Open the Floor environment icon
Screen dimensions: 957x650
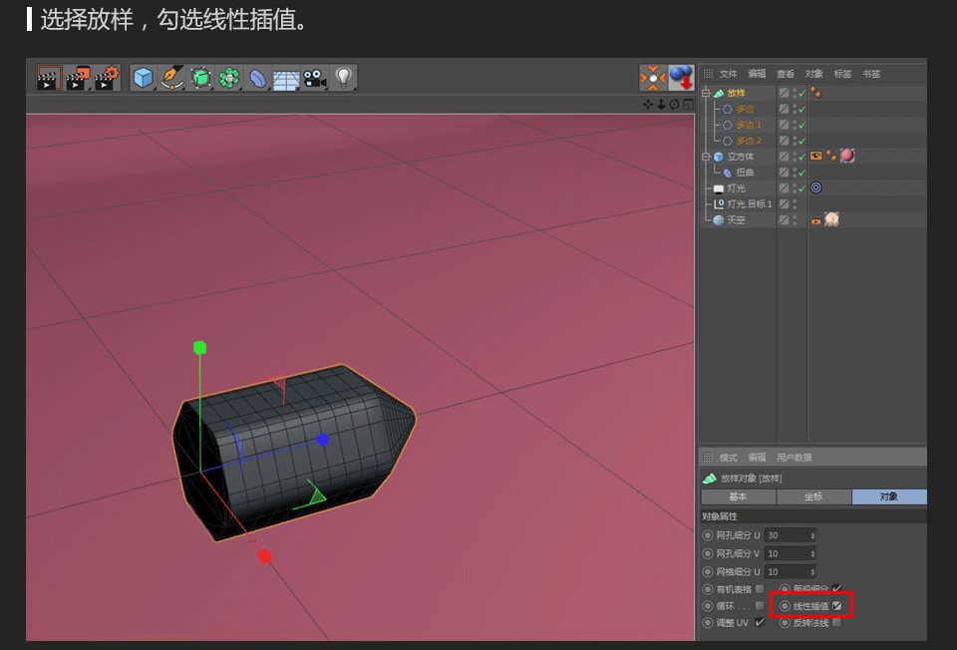tap(285, 78)
